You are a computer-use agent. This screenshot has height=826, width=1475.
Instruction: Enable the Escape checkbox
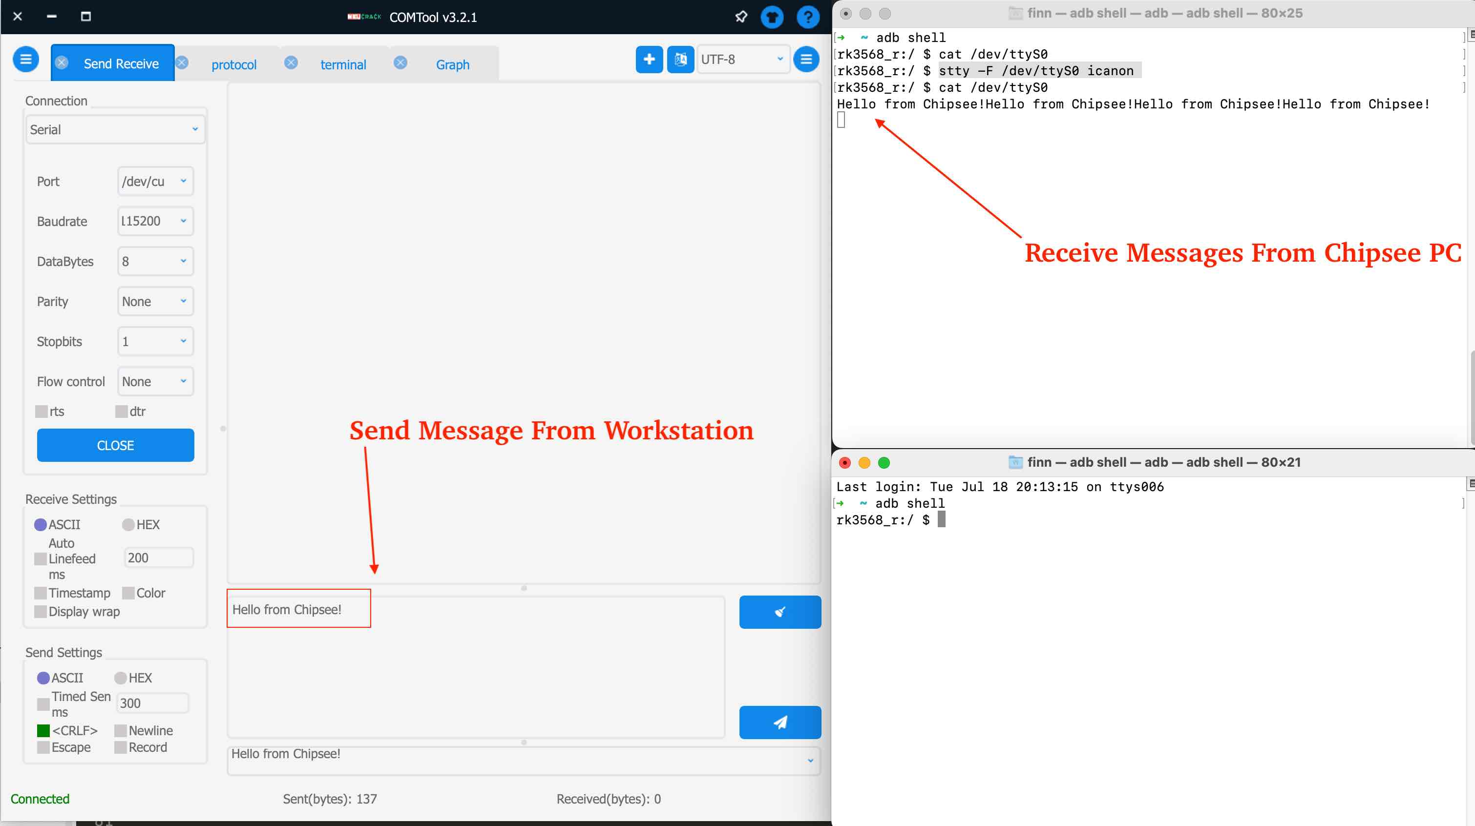43,747
